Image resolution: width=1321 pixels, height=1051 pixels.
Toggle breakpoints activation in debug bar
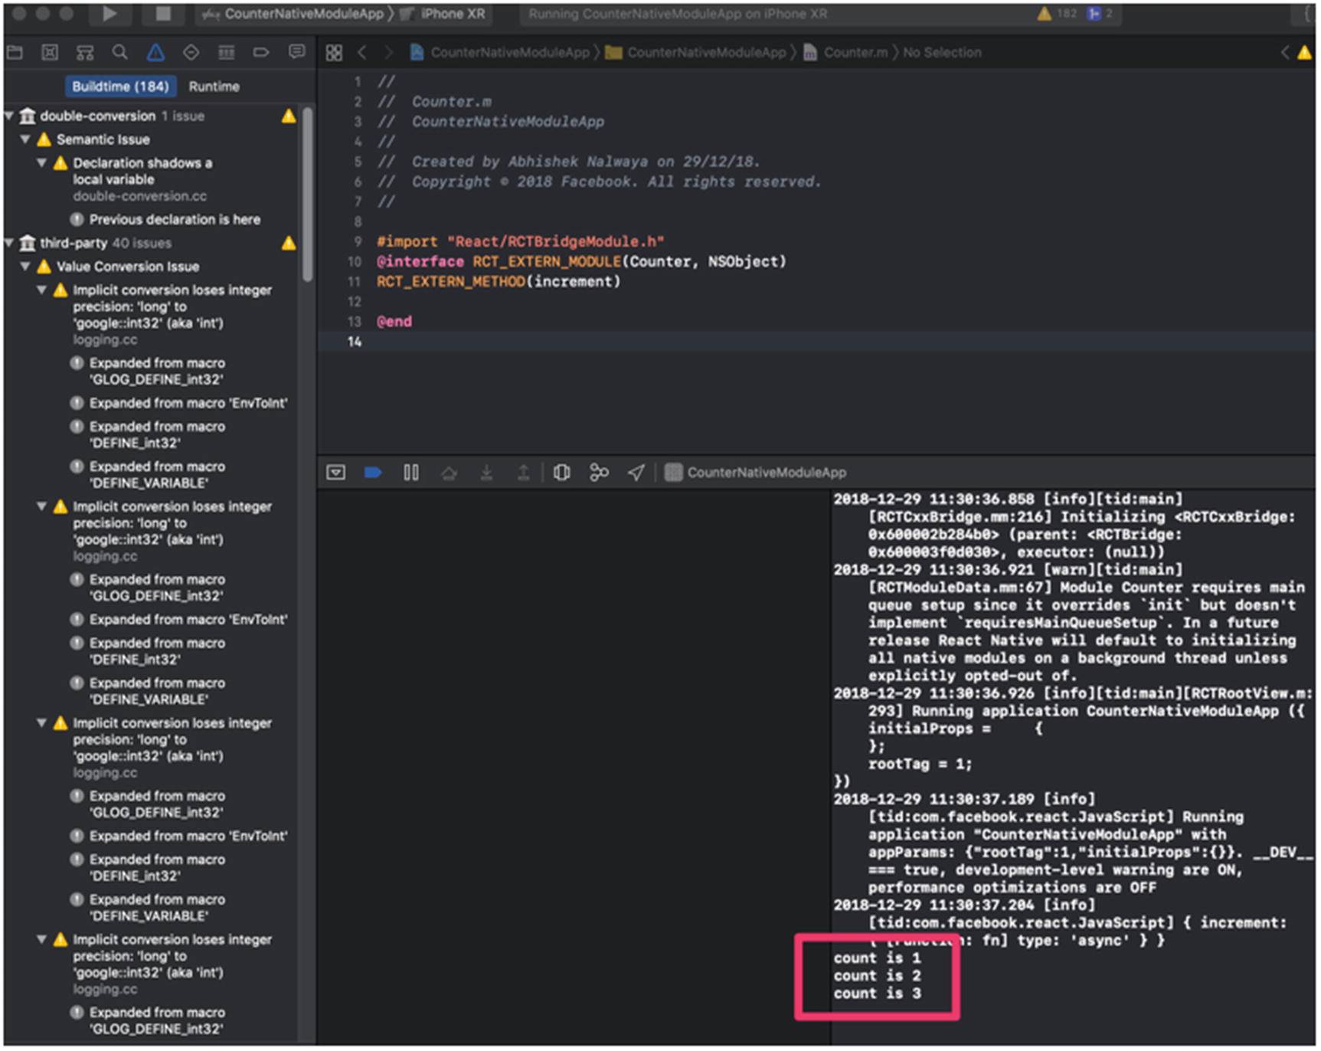[x=373, y=473]
